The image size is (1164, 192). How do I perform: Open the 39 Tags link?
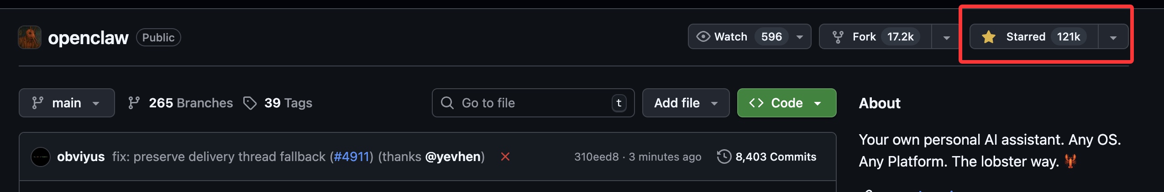288,103
